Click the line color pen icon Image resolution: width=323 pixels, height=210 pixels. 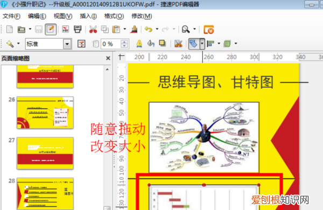(x=139, y=44)
